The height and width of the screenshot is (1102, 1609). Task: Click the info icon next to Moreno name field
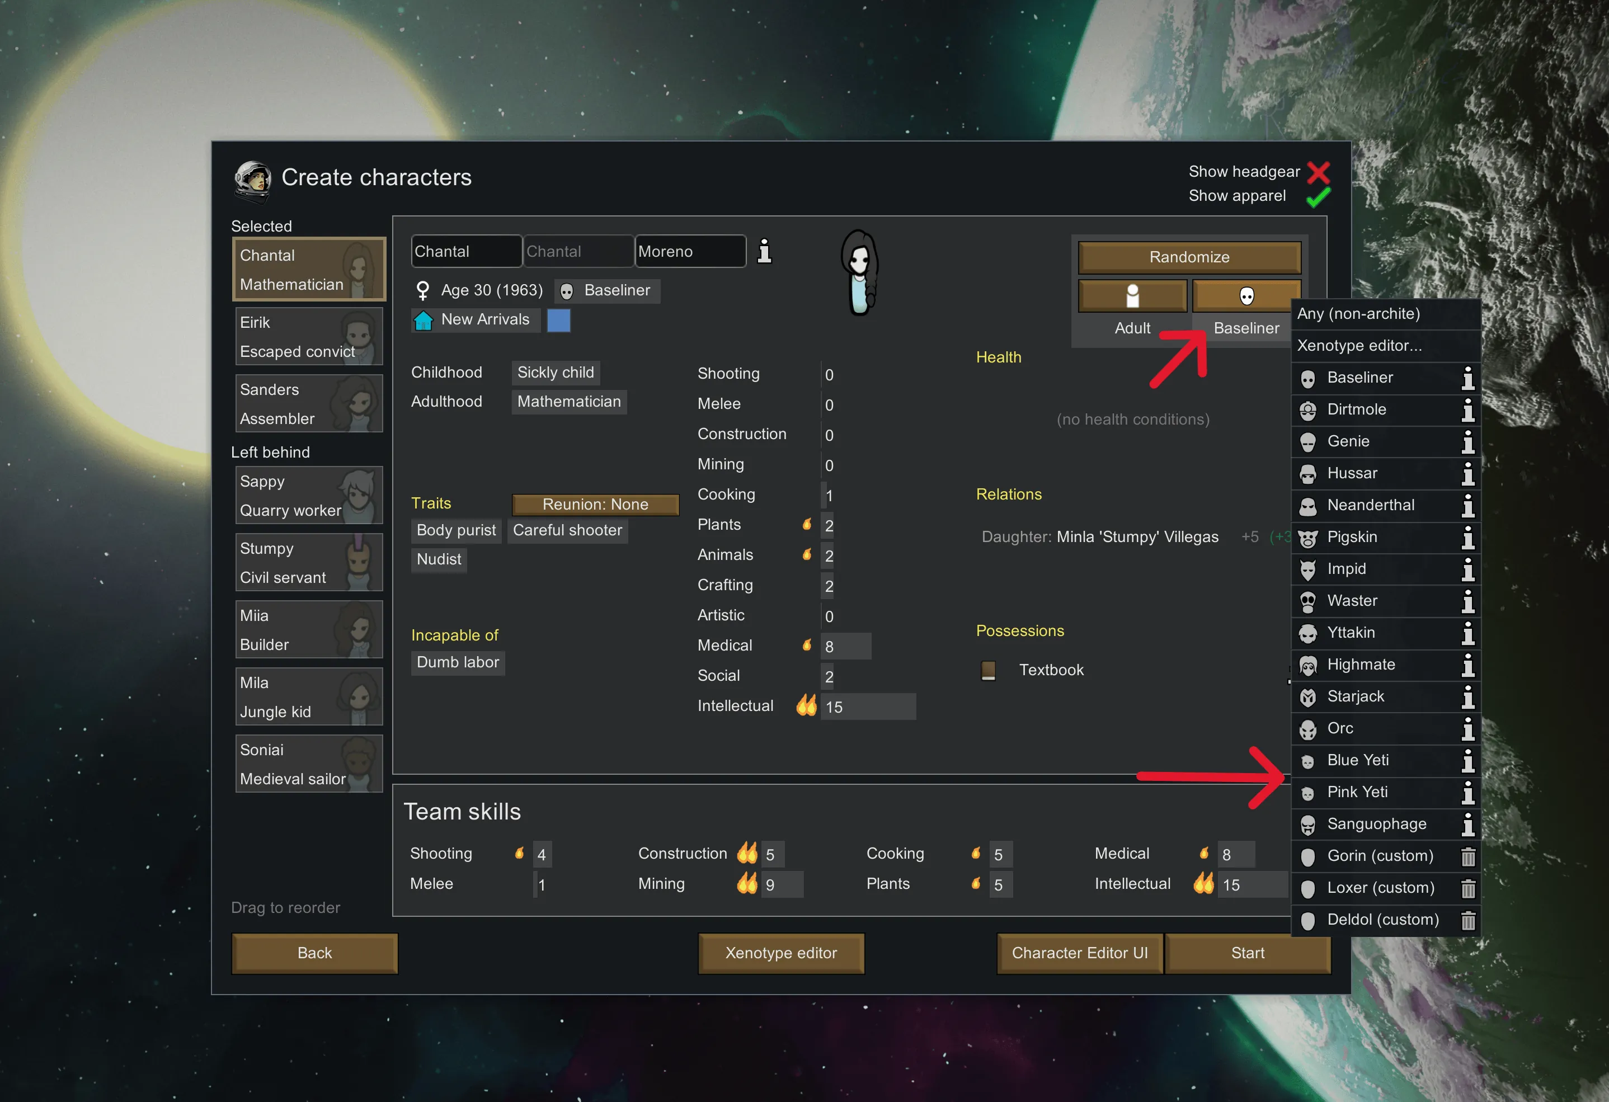pyautogui.click(x=764, y=251)
